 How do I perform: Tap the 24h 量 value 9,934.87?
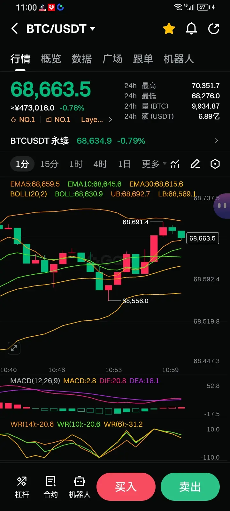pos(205,106)
